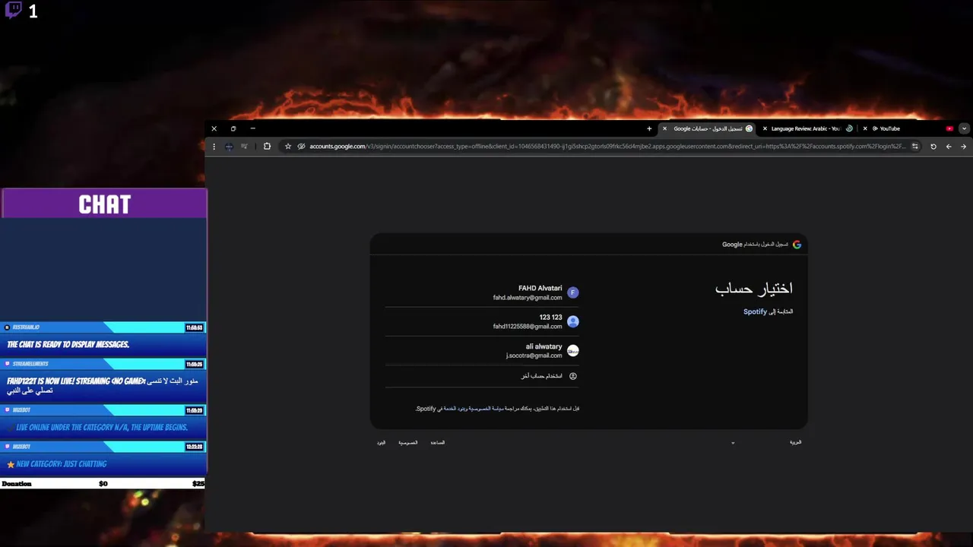Minimize the browser window

(x=252, y=128)
